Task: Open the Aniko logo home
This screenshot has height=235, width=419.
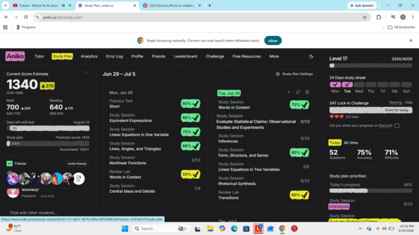Action: click(x=15, y=56)
